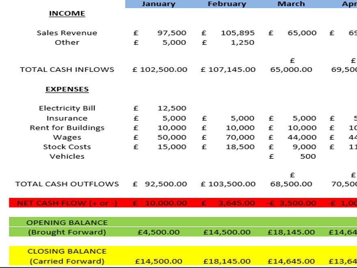
Task: Click January Stock Costs value 15,000
Action: [172, 147]
